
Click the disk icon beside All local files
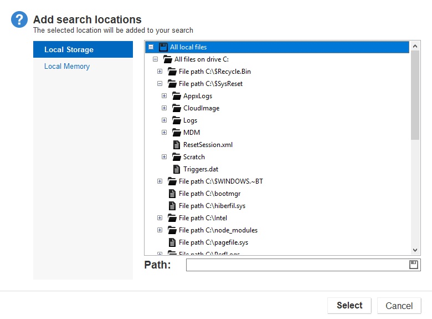click(163, 47)
